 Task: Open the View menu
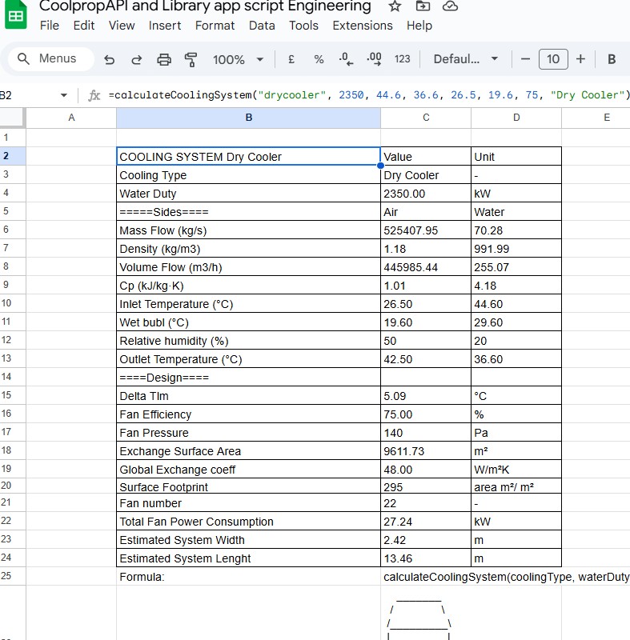click(x=121, y=26)
